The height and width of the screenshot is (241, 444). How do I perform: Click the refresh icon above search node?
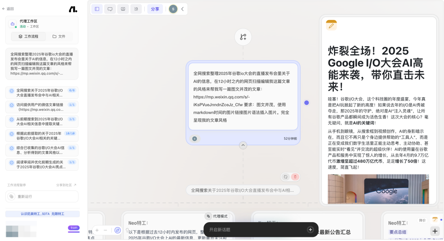click(285, 177)
